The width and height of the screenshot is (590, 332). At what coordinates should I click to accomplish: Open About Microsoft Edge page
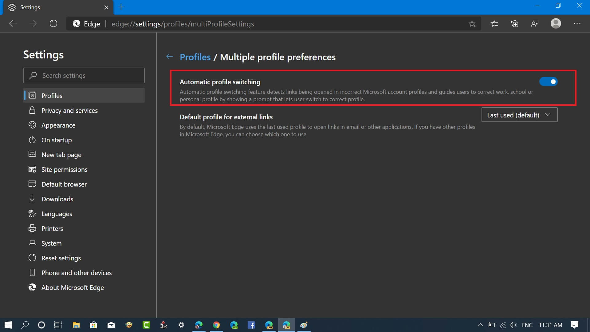click(73, 287)
